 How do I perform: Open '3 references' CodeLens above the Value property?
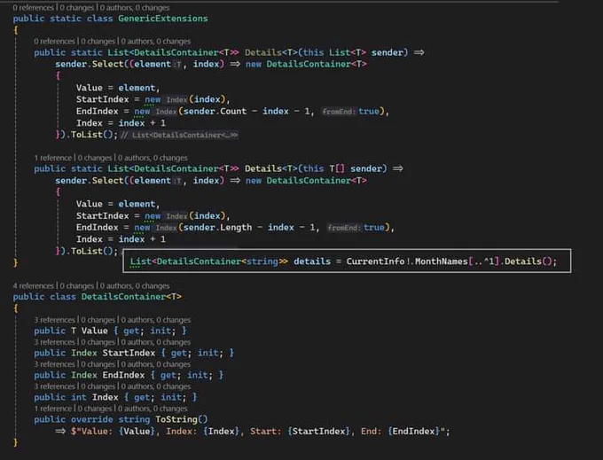tap(54, 320)
